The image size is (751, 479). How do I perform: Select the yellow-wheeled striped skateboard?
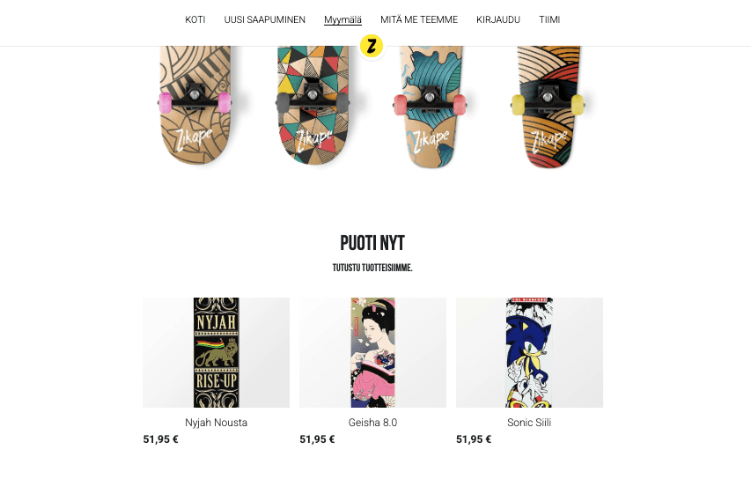click(x=548, y=107)
